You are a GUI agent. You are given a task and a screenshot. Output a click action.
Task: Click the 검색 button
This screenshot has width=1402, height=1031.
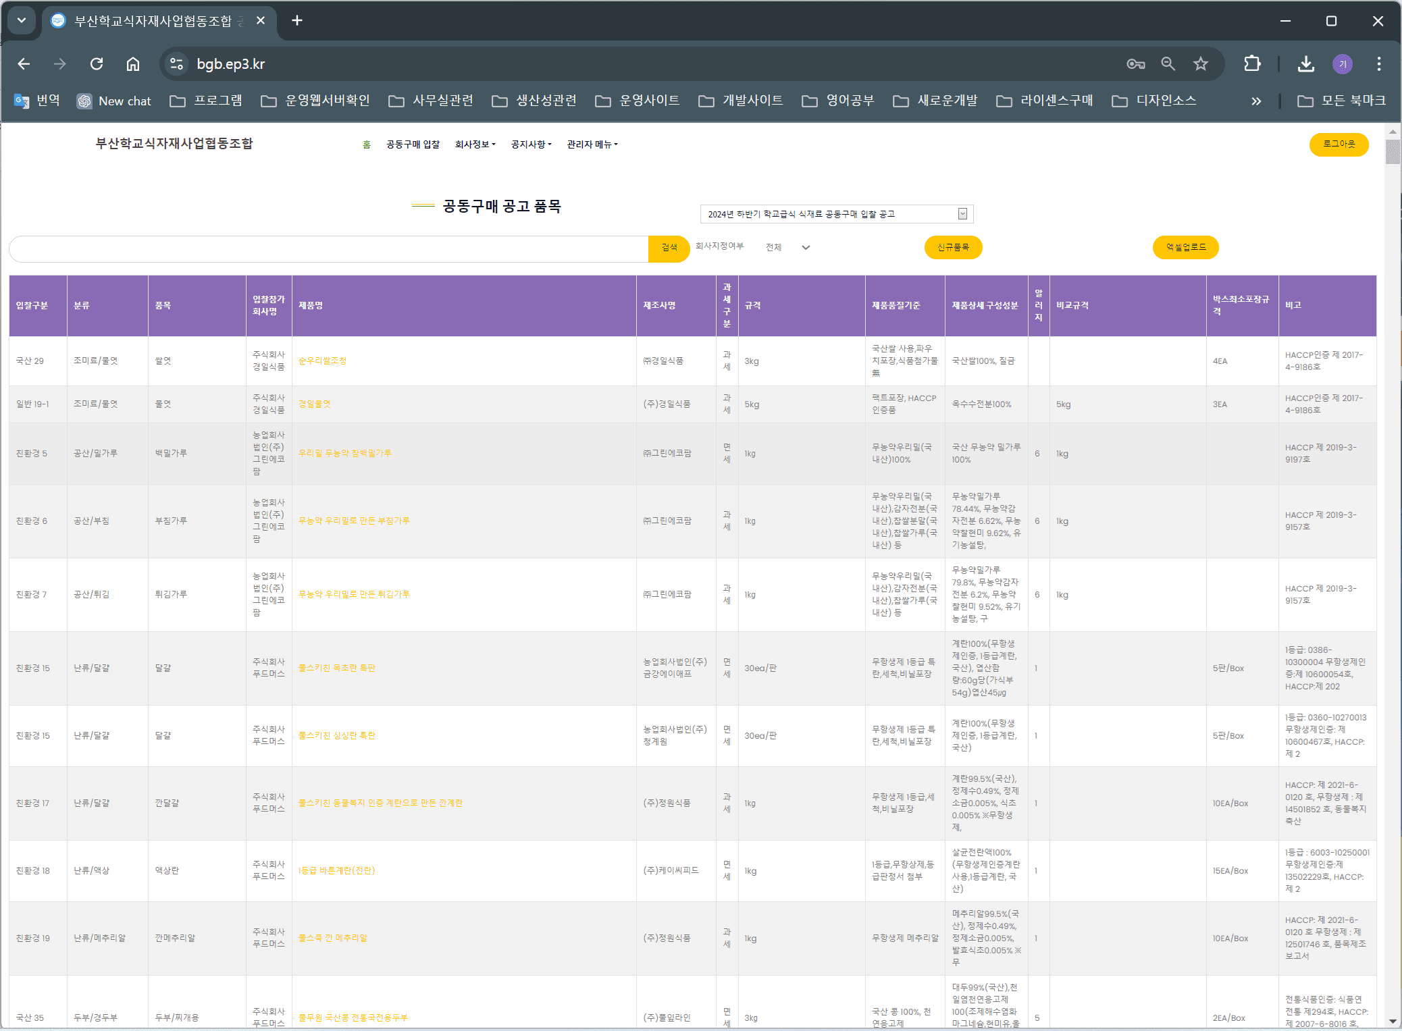669,248
